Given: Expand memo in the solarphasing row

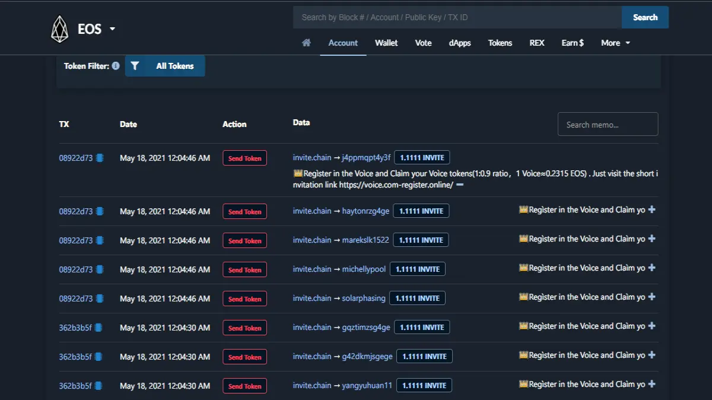Looking at the screenshot, I should click(x=651, y=297).
